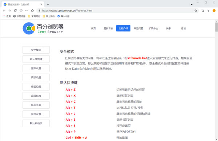The image size is (218, 141).
Task: Click the Alt + T shortcut text
Action: tap(70, 108)
